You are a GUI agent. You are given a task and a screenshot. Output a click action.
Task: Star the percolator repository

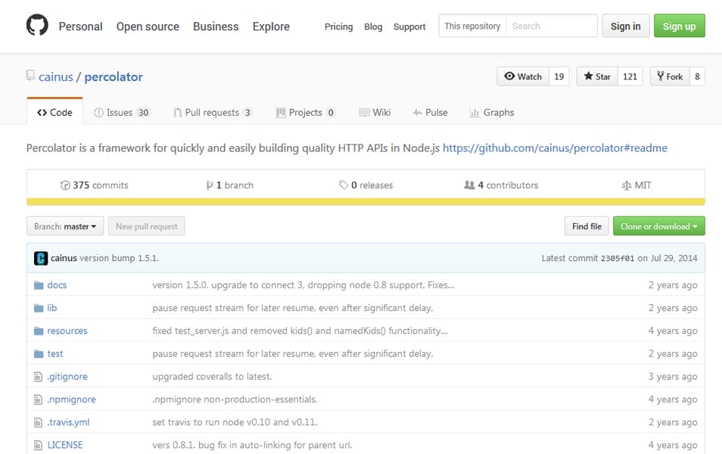click(598, 76)
